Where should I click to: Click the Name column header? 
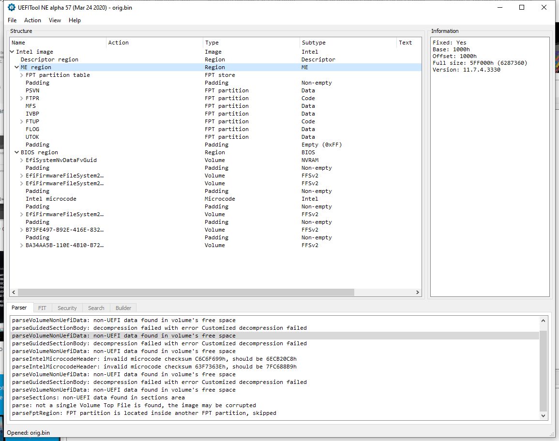[18, 43]
